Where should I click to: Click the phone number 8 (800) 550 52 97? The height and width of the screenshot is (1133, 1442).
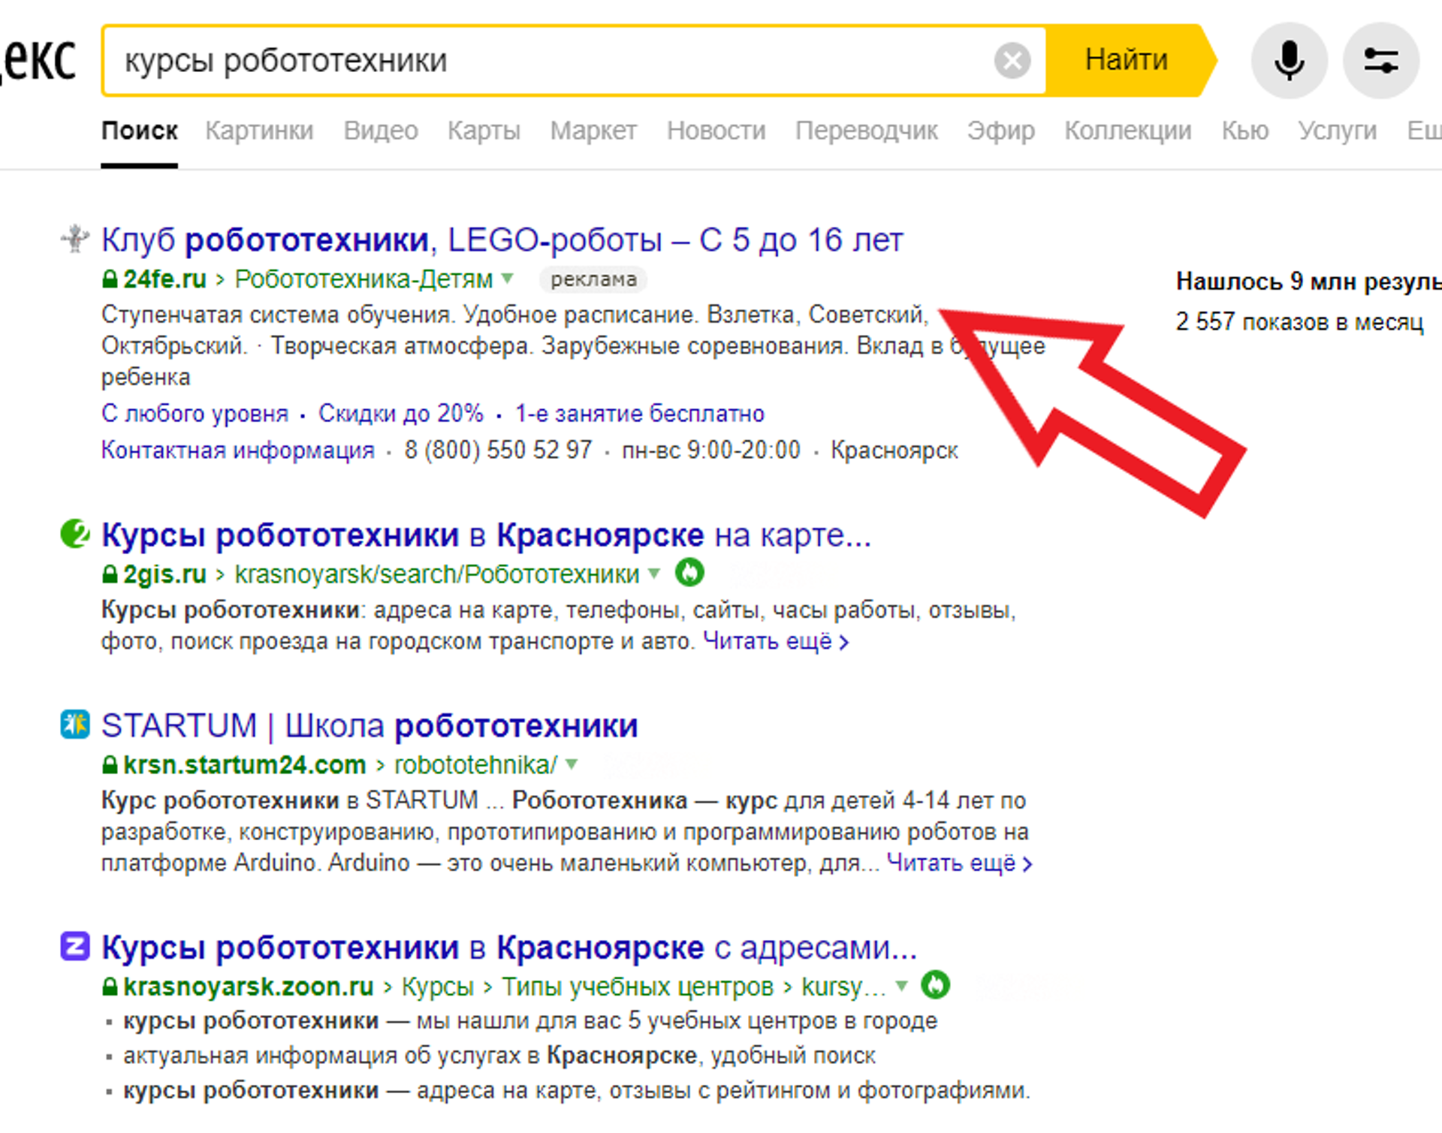498,450
